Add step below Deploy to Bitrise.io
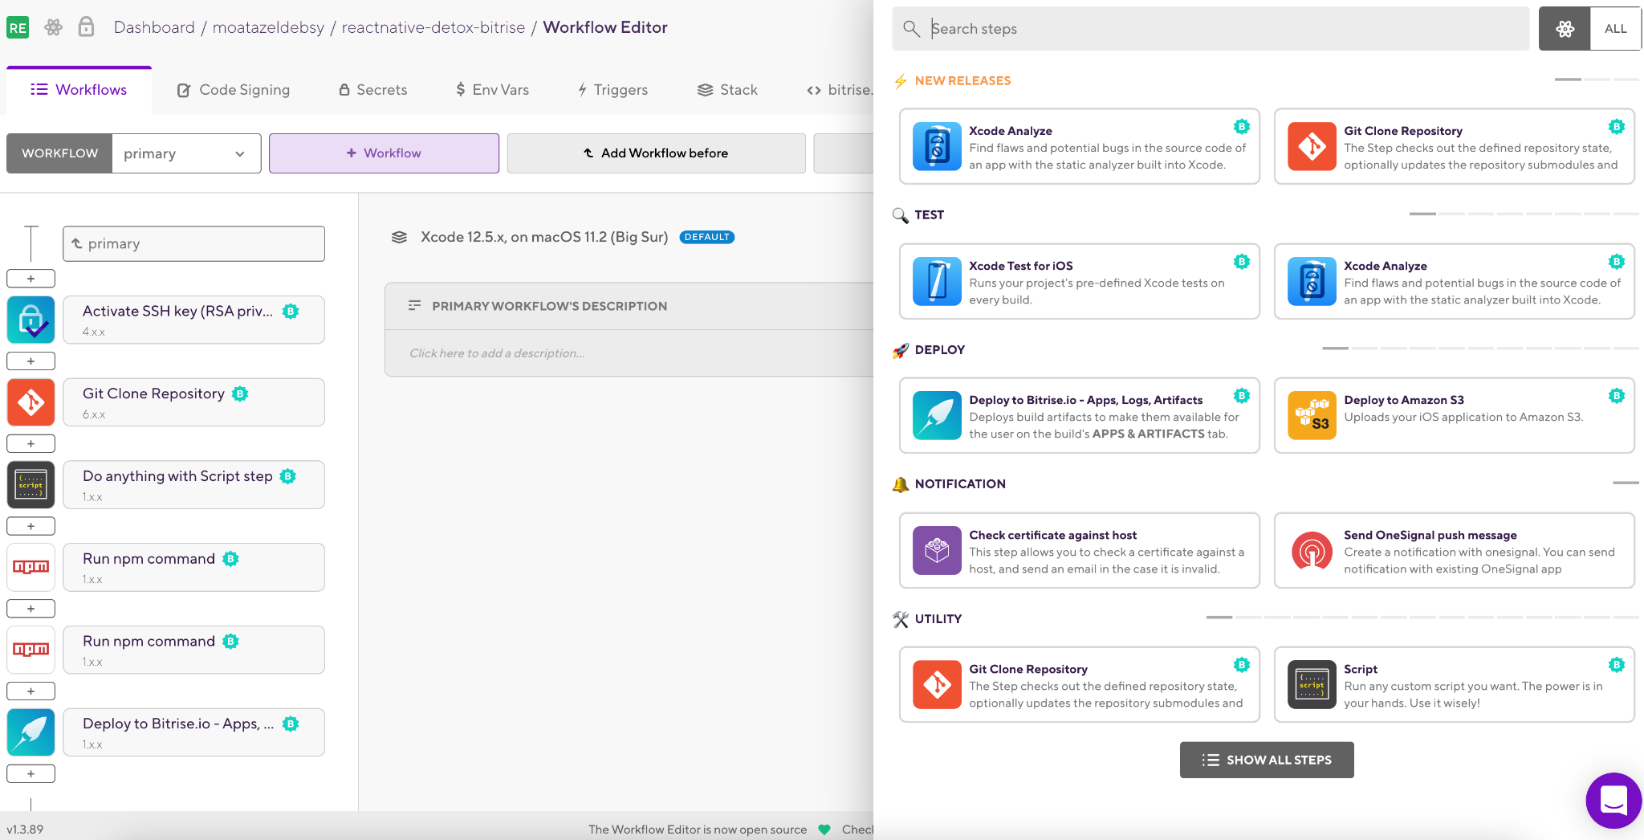This screenshot has width=1644, height=840. click(31, 774)
